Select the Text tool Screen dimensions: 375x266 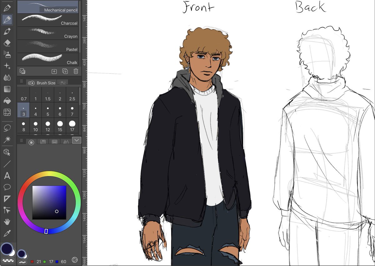[x=7, y=176]
